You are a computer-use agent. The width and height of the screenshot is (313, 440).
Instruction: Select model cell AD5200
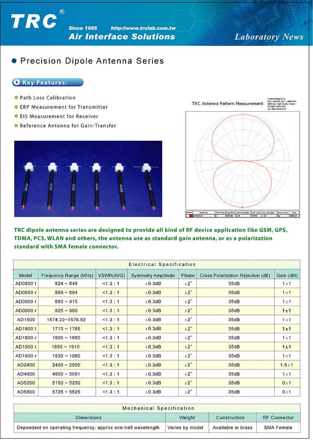(26, 383)
